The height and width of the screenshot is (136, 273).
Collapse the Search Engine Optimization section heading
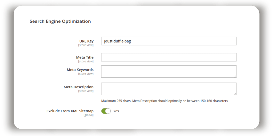(60, 21)
